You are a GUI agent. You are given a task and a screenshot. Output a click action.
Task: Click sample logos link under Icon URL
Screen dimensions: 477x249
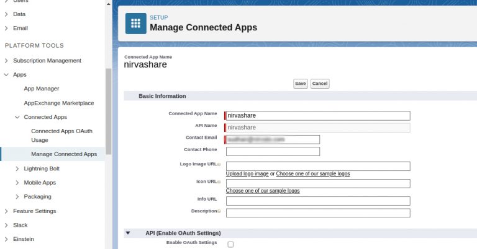point(263,191)
